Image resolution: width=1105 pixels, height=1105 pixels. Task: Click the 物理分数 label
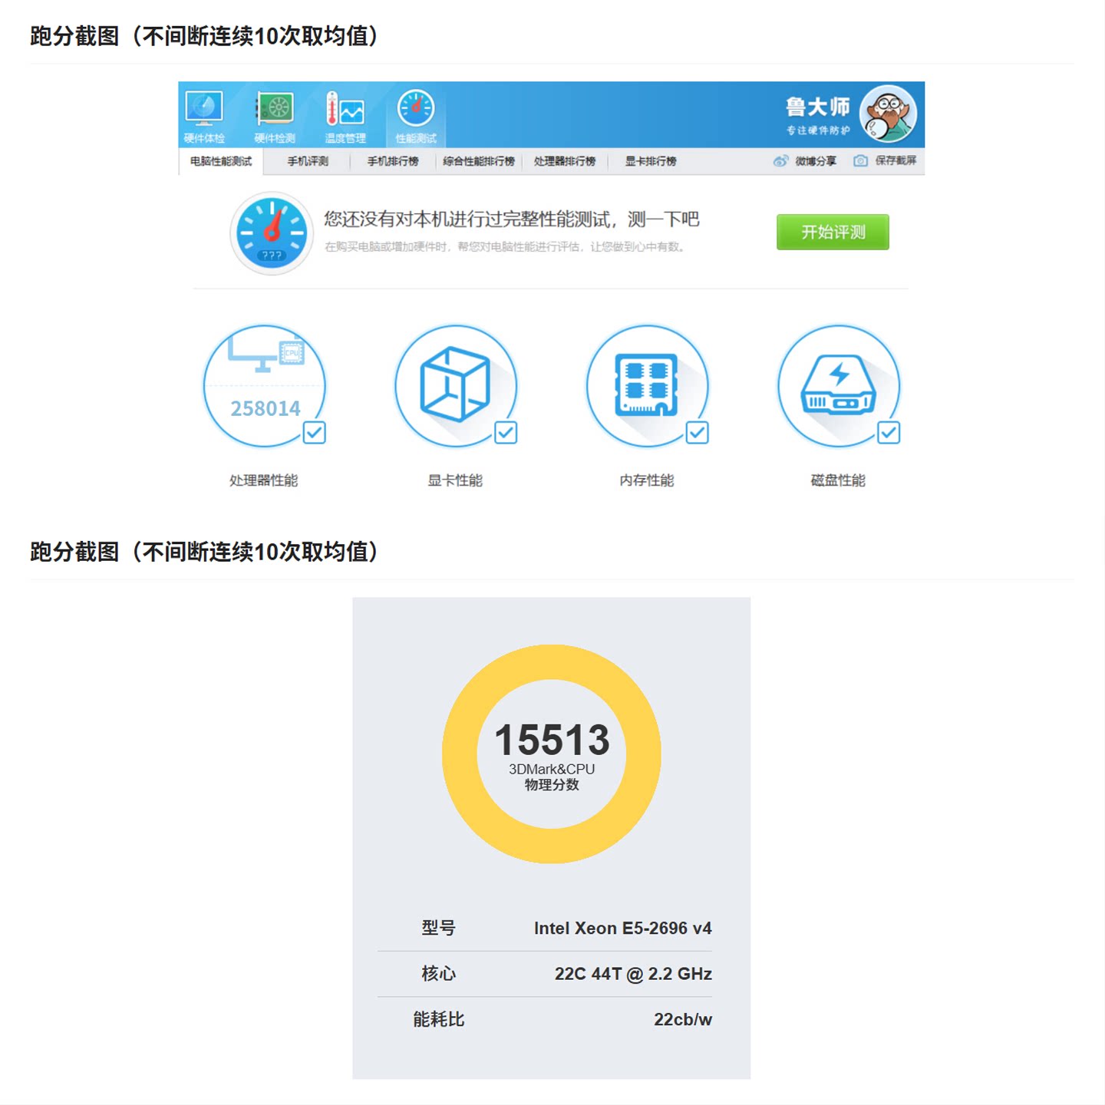[x=552, y=784]
